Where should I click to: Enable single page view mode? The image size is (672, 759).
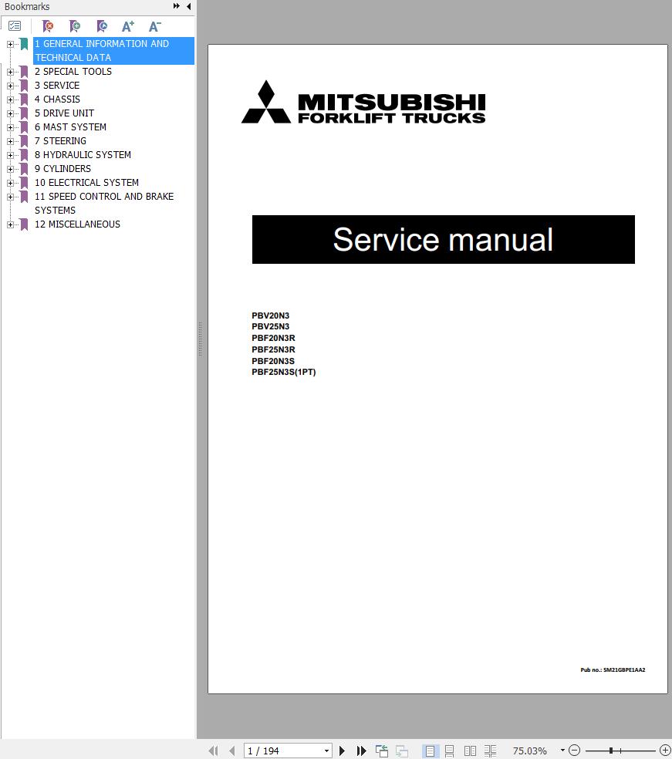click(430, 751)
